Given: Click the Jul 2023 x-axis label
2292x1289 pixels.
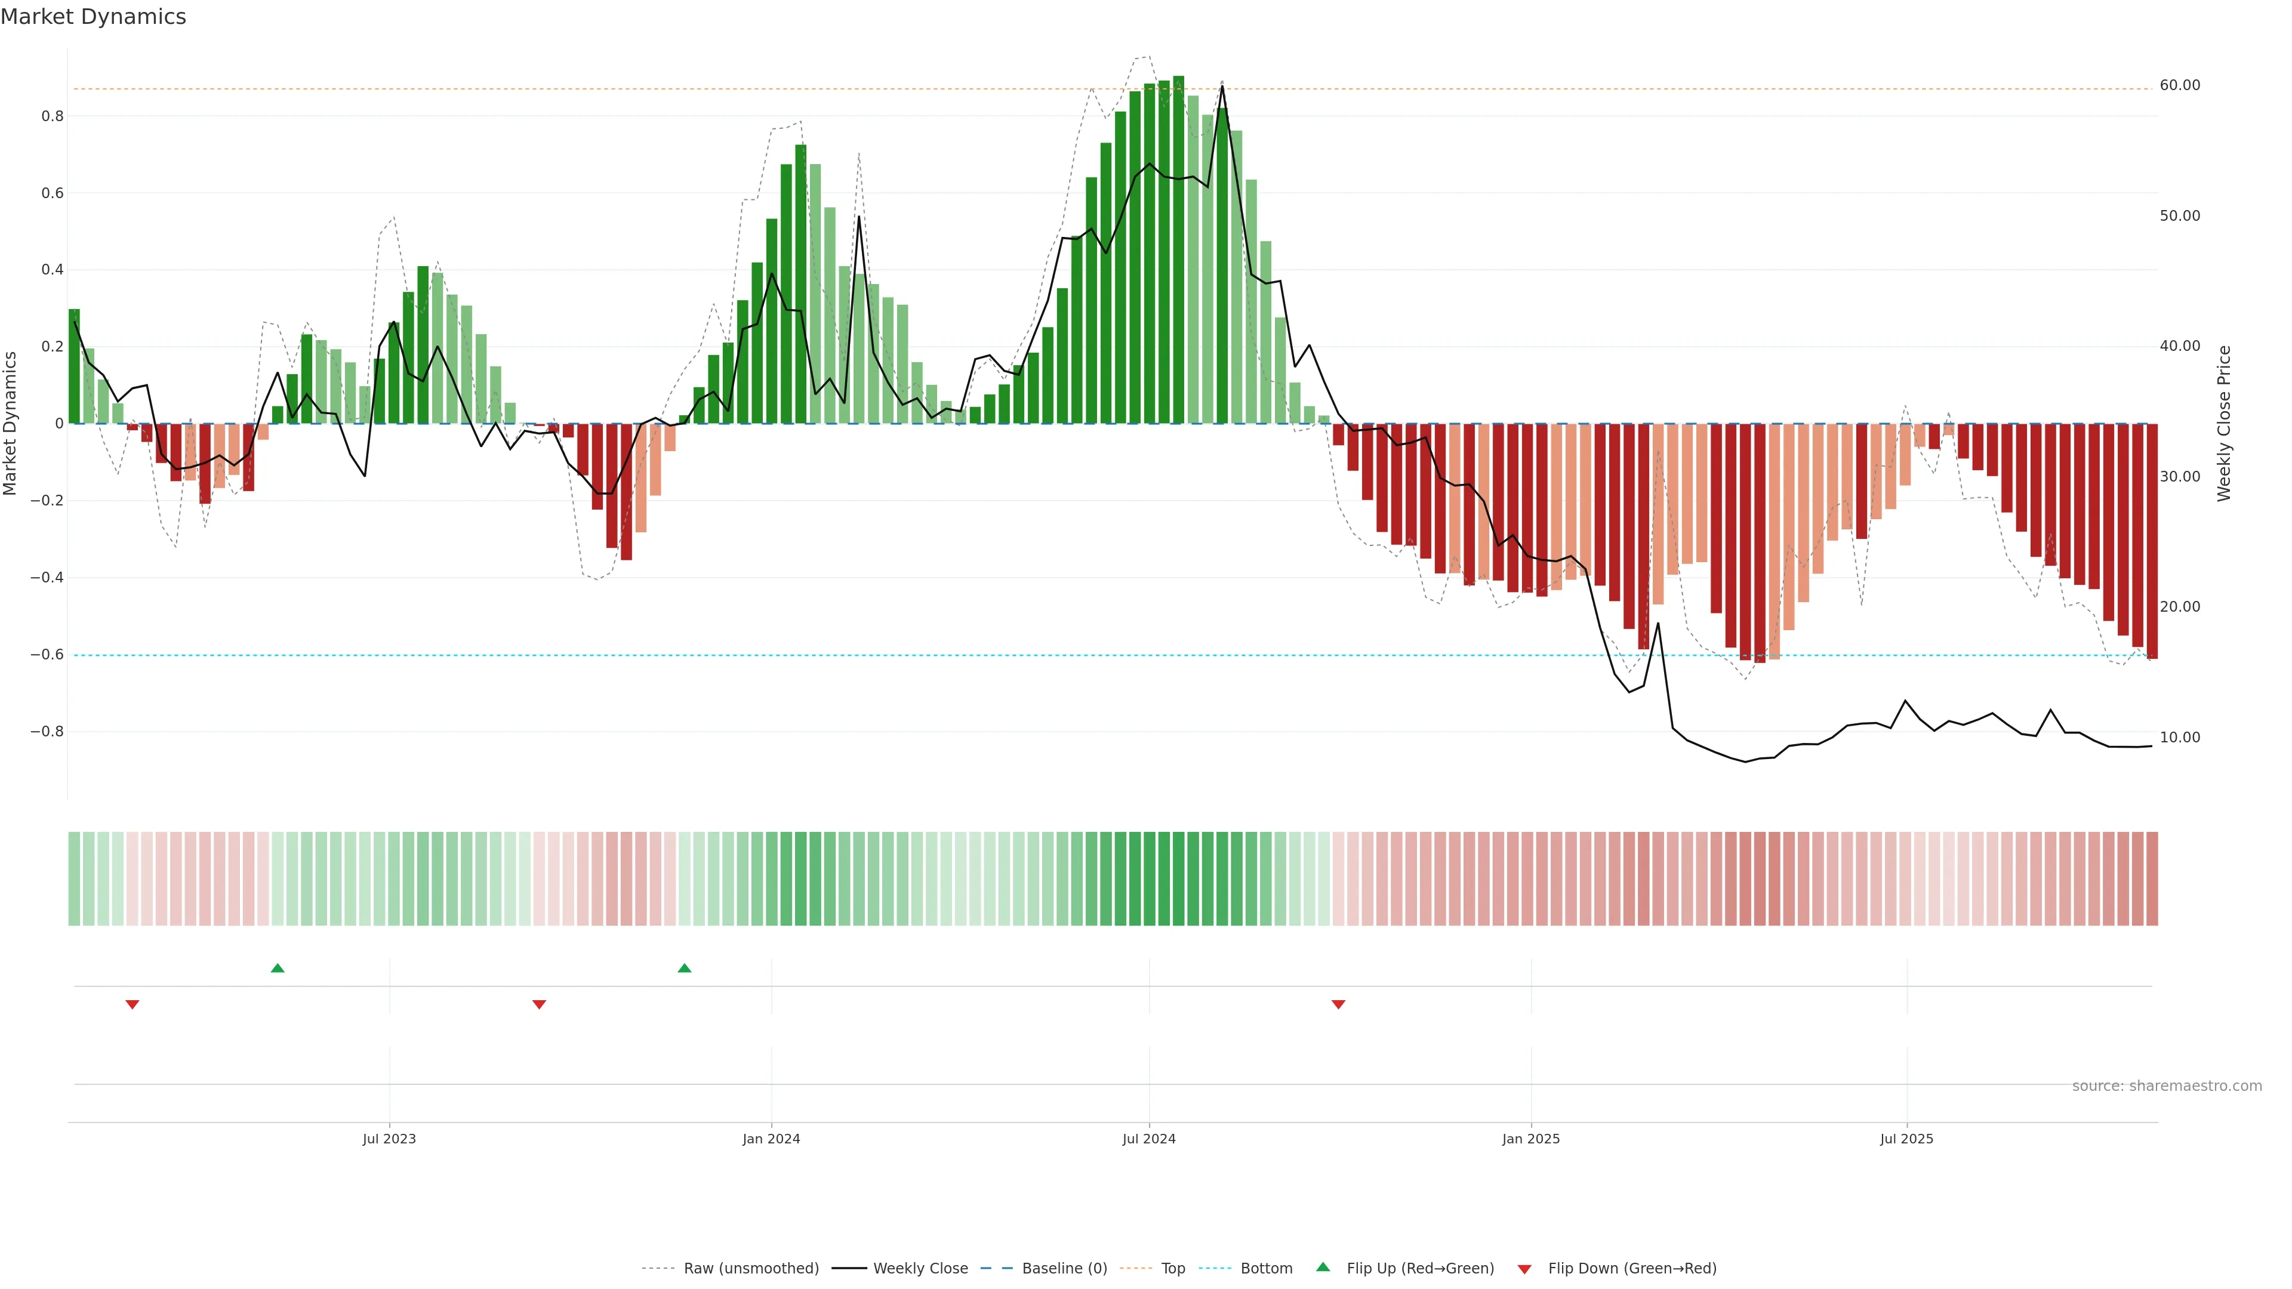Looking at the screenshot, I should pos(389,1139).
